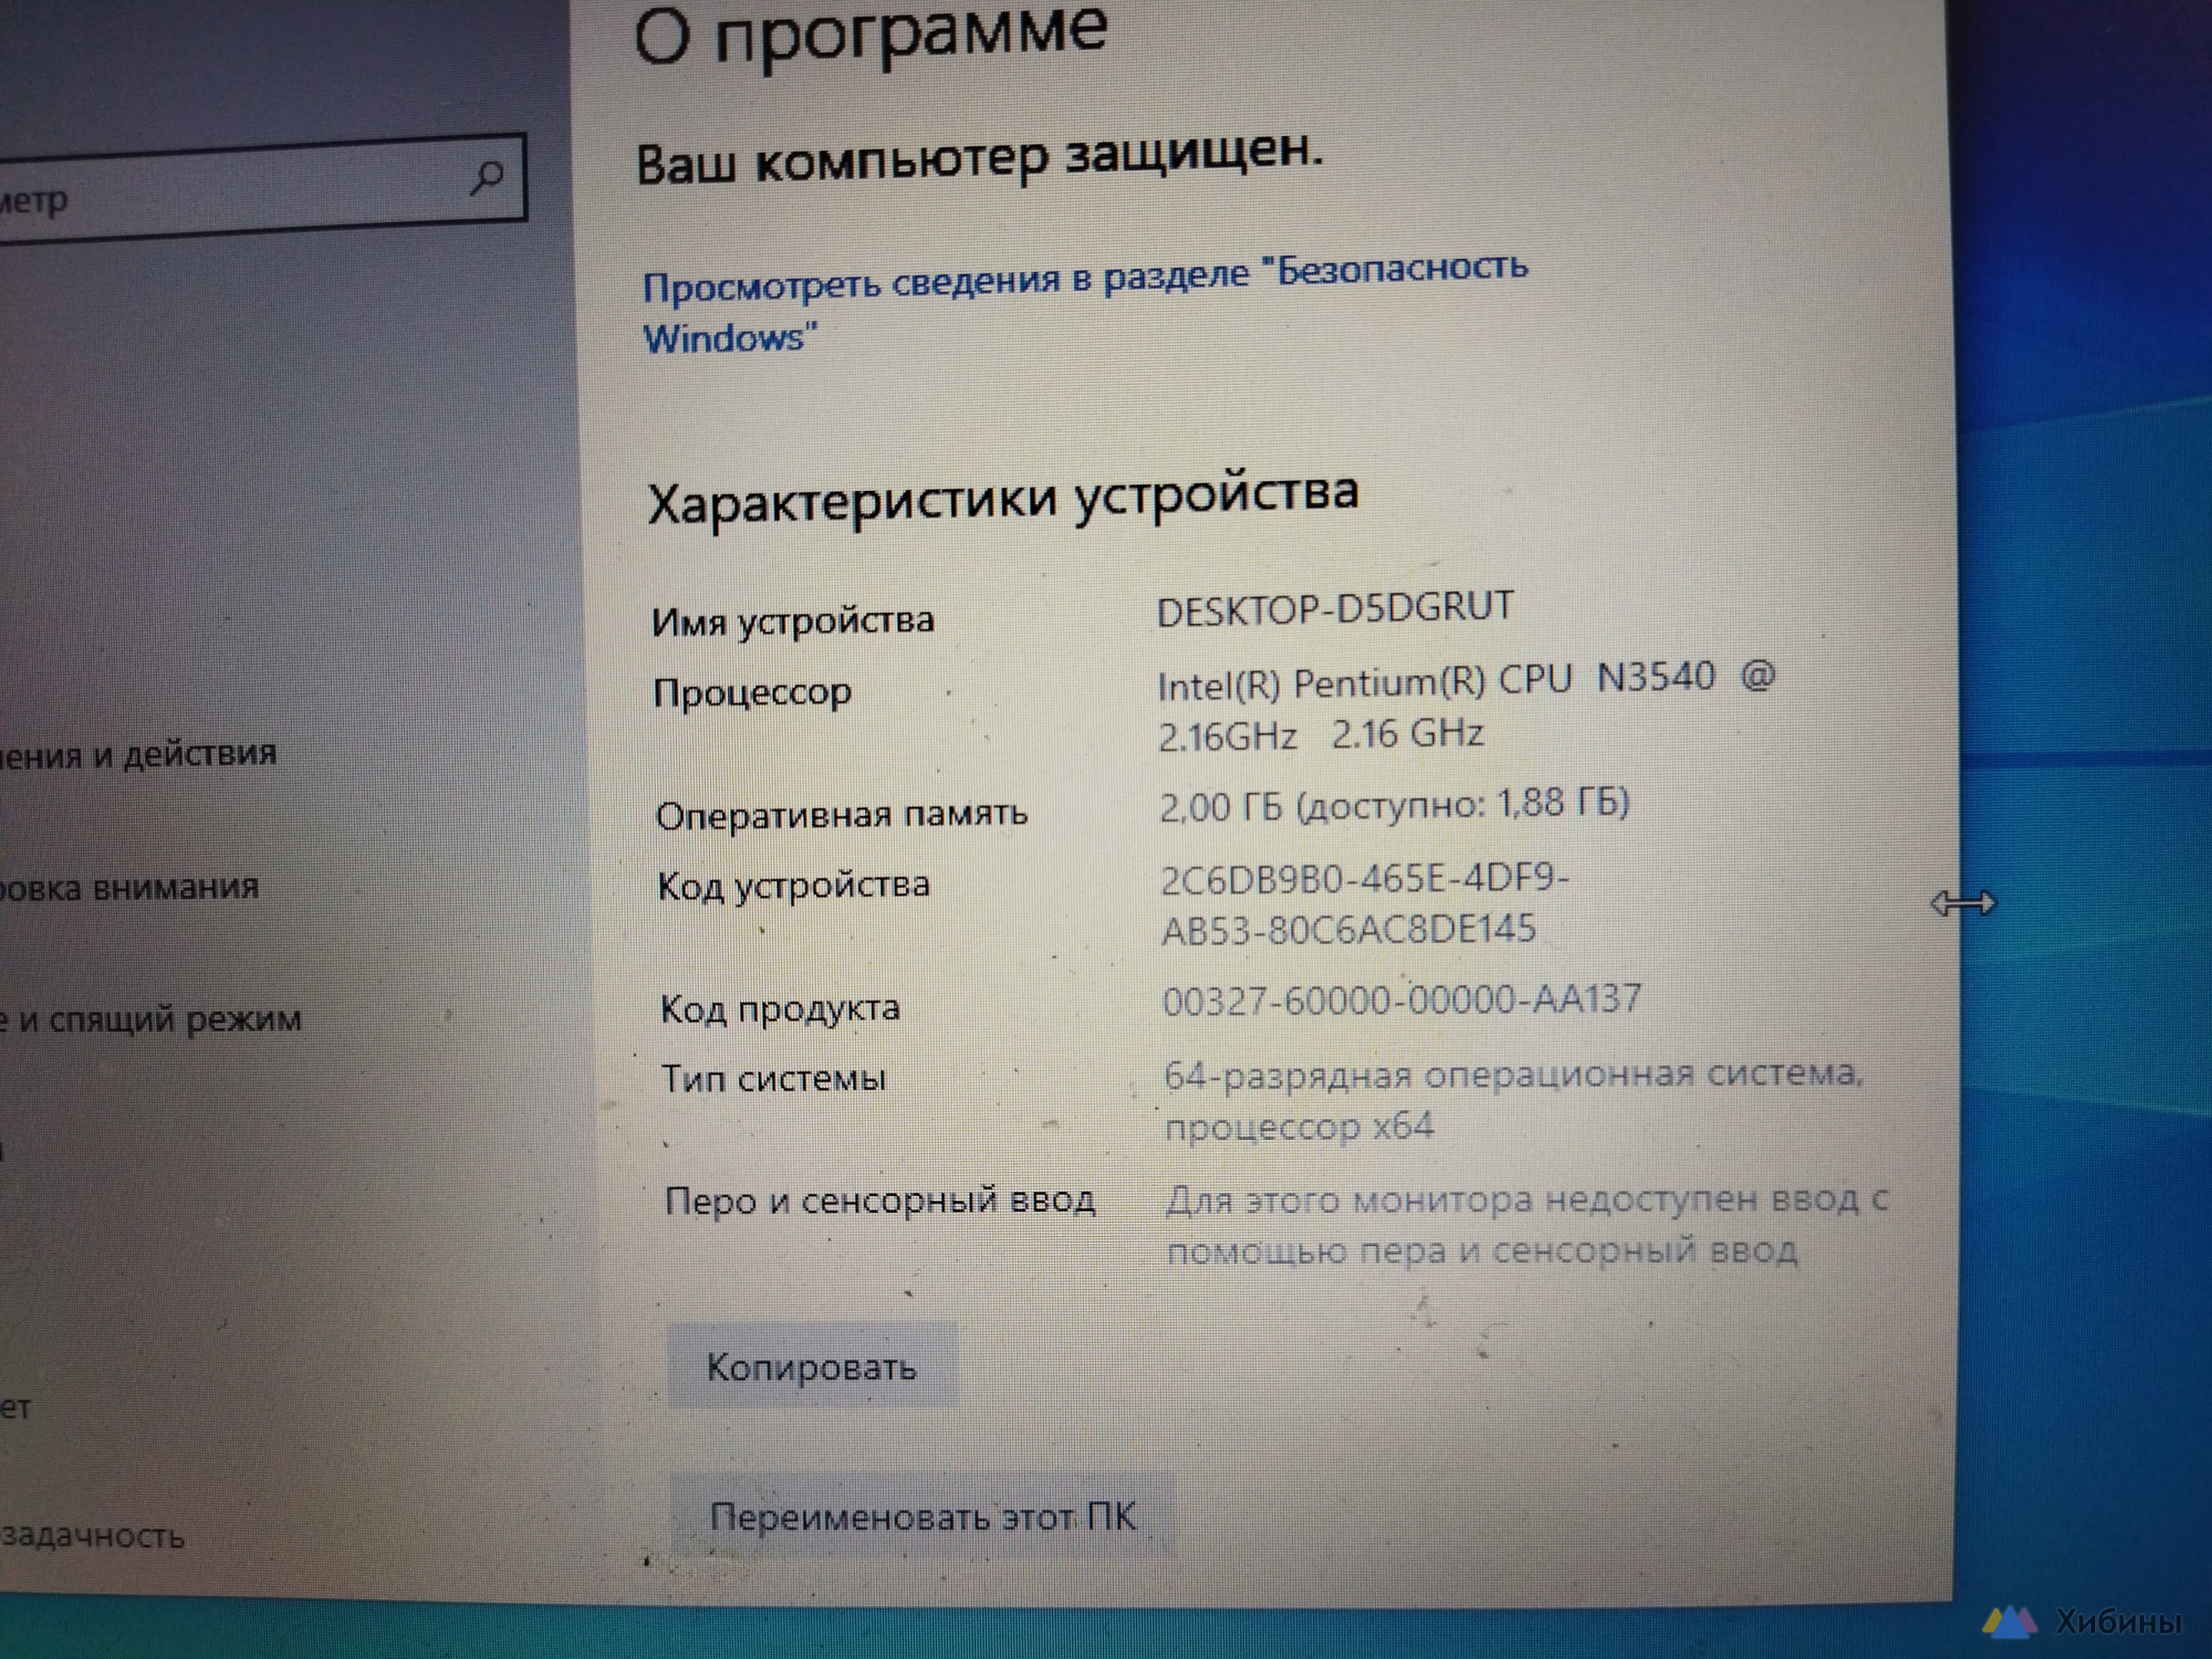Open the 'и спящий режим' sidebar item
Screen dimensions: 2212x1659
click(151, 1020)
